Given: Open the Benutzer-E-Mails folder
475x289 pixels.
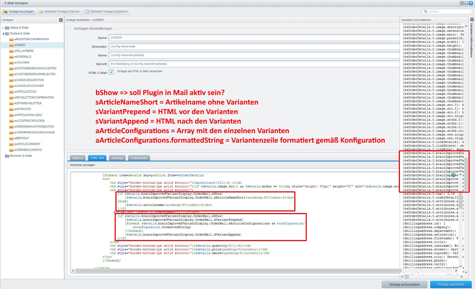Looking at the screenshot, I should coord(21,156).
